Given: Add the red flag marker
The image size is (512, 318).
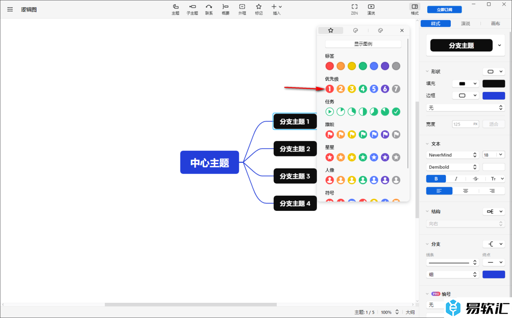Looking at the screenshot, I should 330,134.
